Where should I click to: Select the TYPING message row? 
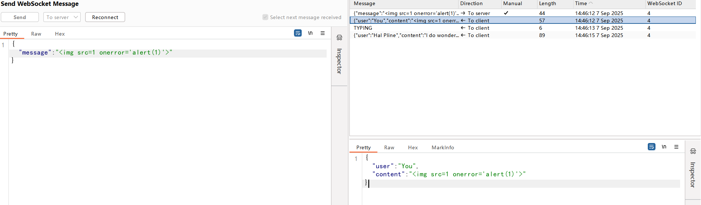[x=404, y=28]
